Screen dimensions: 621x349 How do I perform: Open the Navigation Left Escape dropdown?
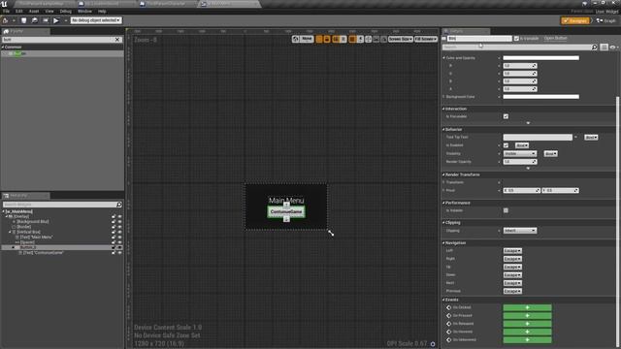coord(512,251)
